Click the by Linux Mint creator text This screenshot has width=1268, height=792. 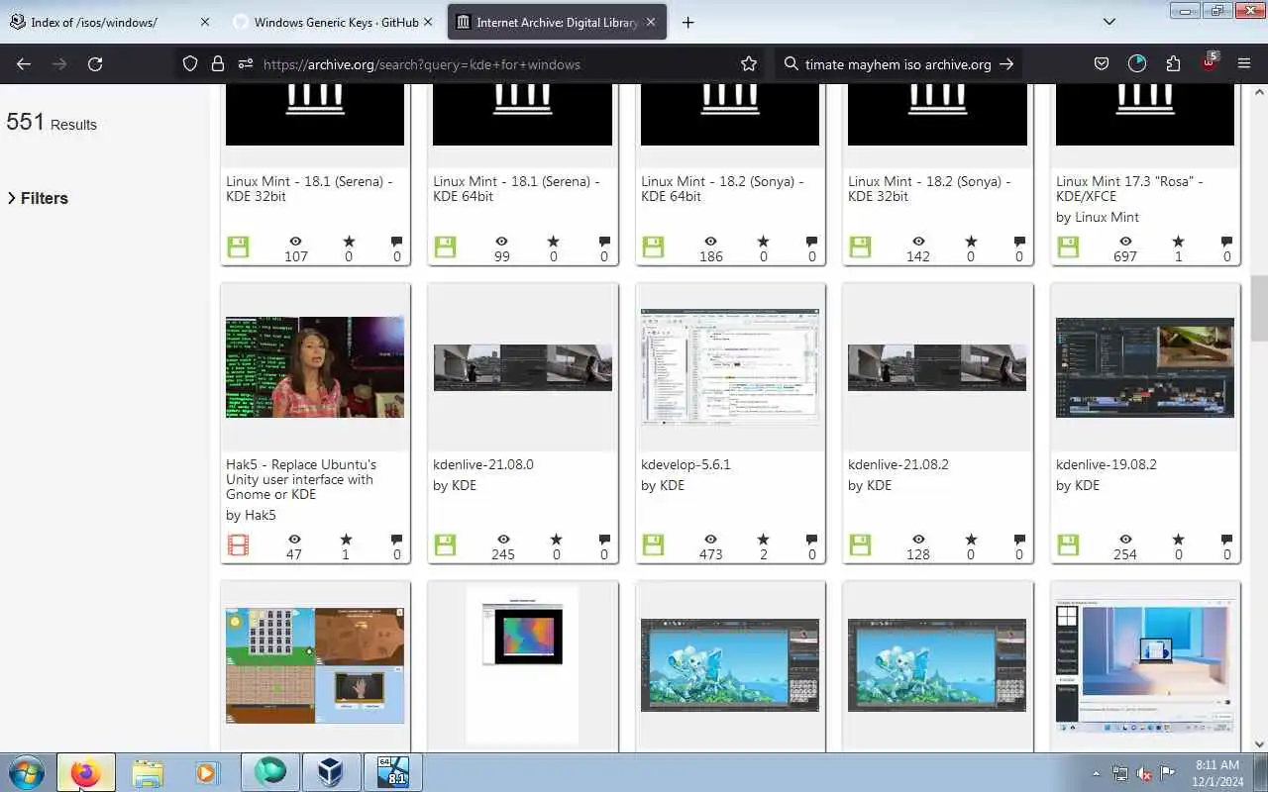click(x=1098, y=217)
